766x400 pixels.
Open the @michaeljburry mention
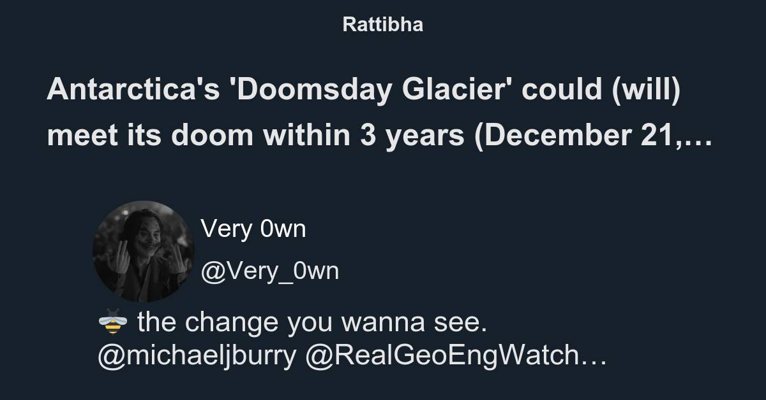(x=197, y=357)
